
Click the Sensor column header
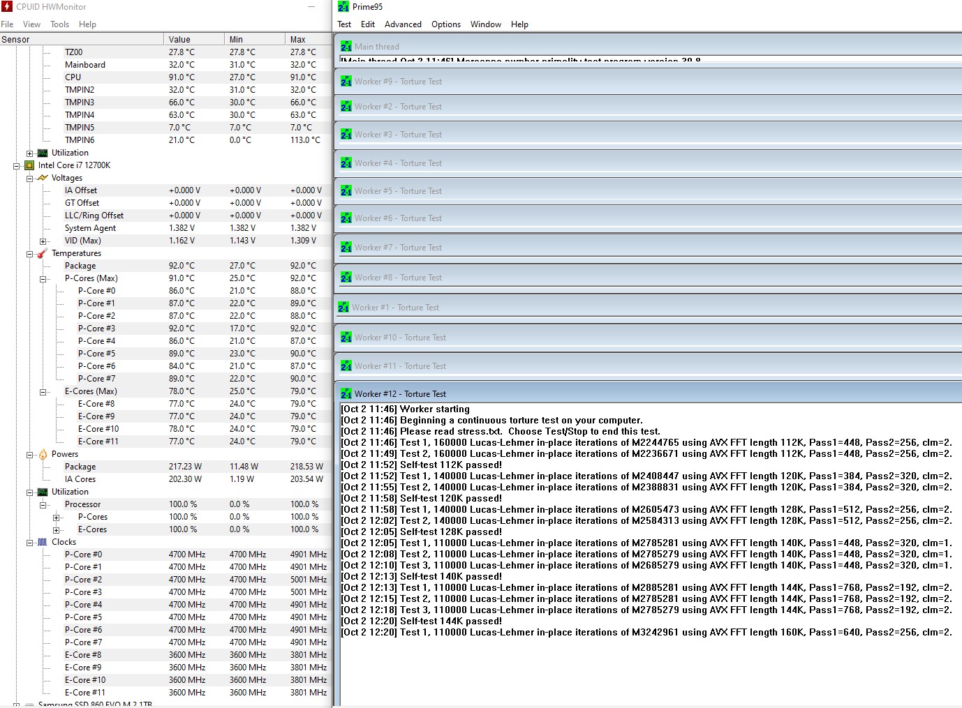[x=82, y=40]
